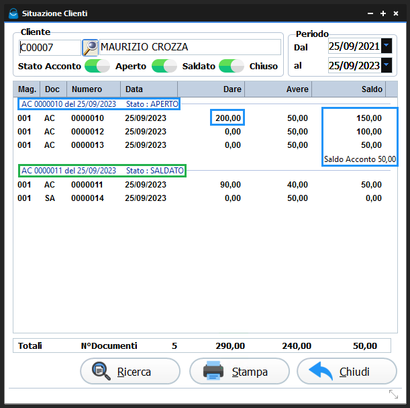Open the Dal date dropdown
410x408 pixels.
tap(387, 46)
